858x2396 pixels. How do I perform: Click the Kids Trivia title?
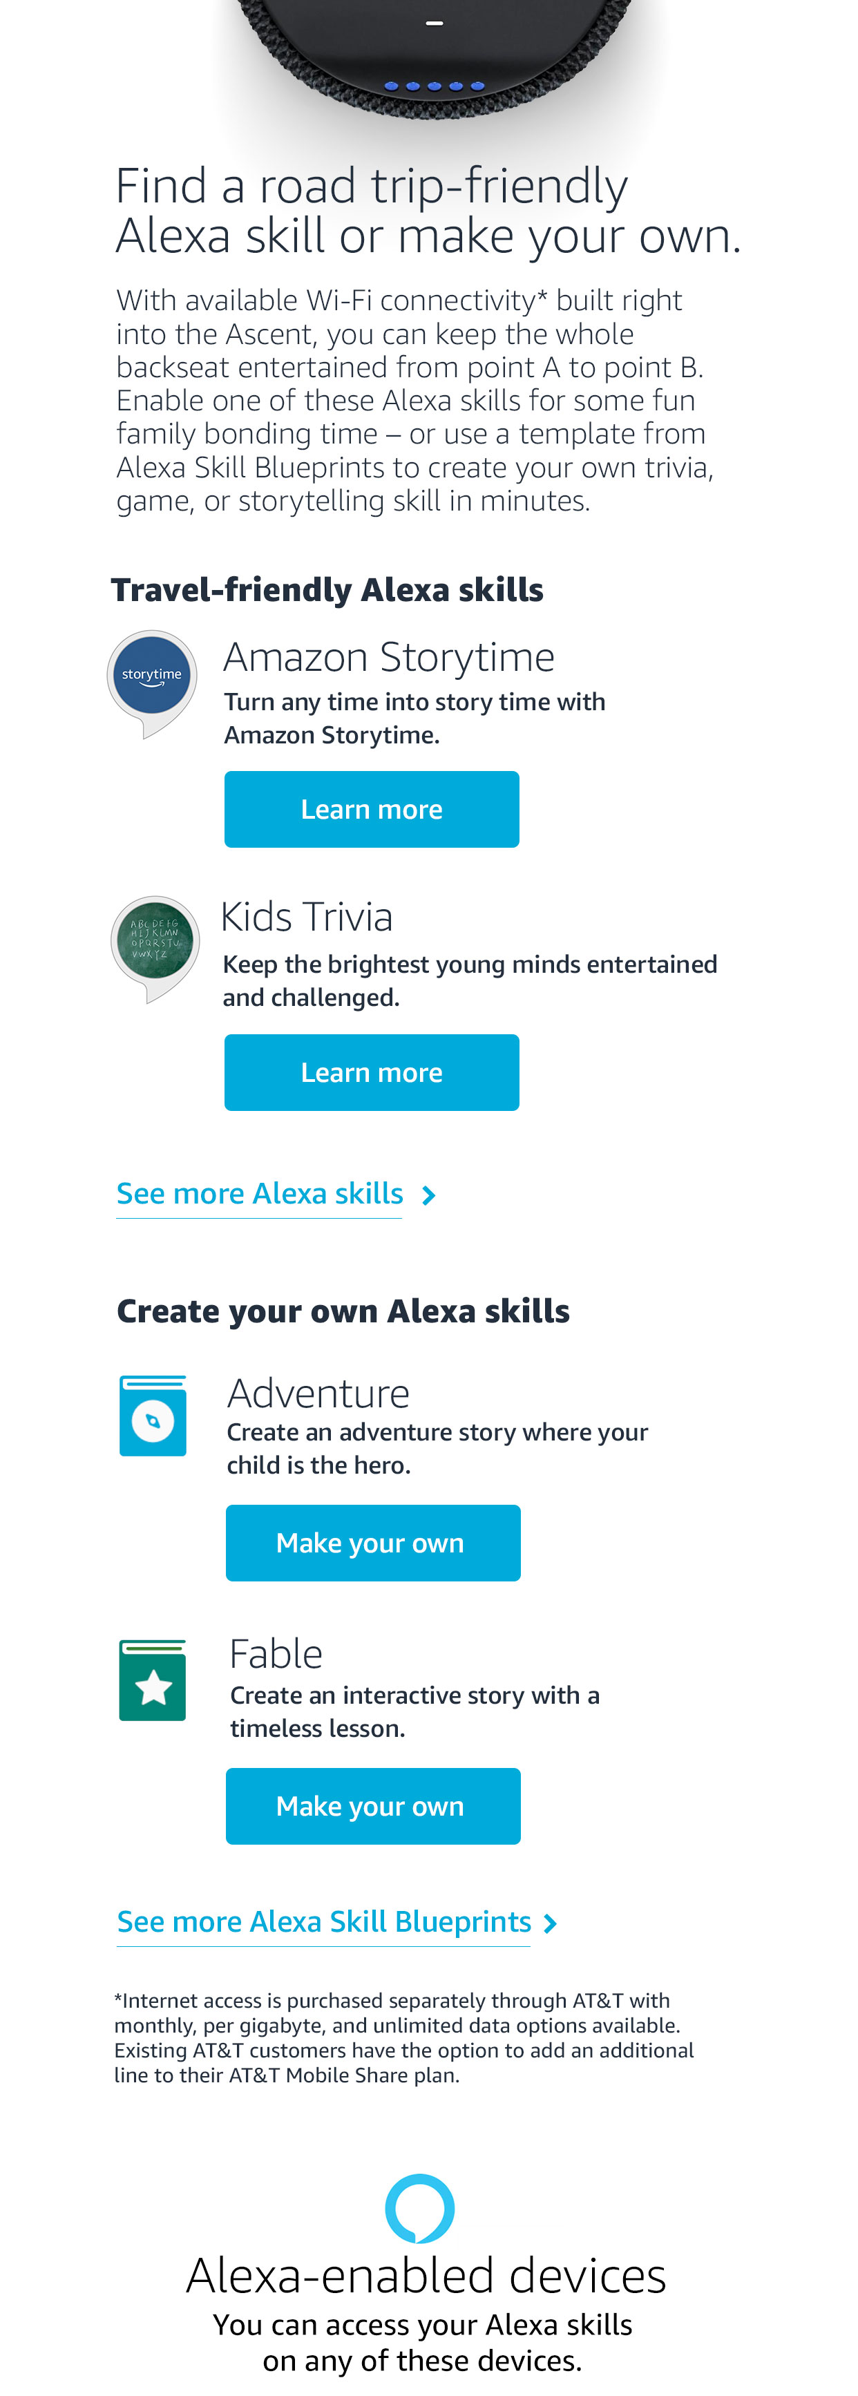coord(307,917)
